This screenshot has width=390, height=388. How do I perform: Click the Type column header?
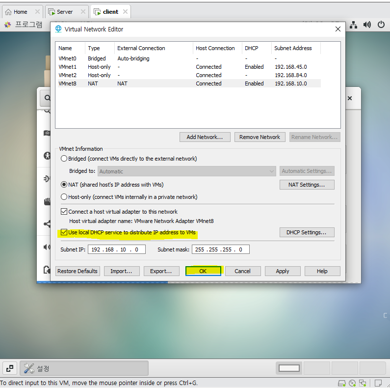pos(100,48)
